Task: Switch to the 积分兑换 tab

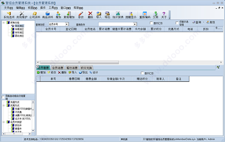Action: coord(86,68)
